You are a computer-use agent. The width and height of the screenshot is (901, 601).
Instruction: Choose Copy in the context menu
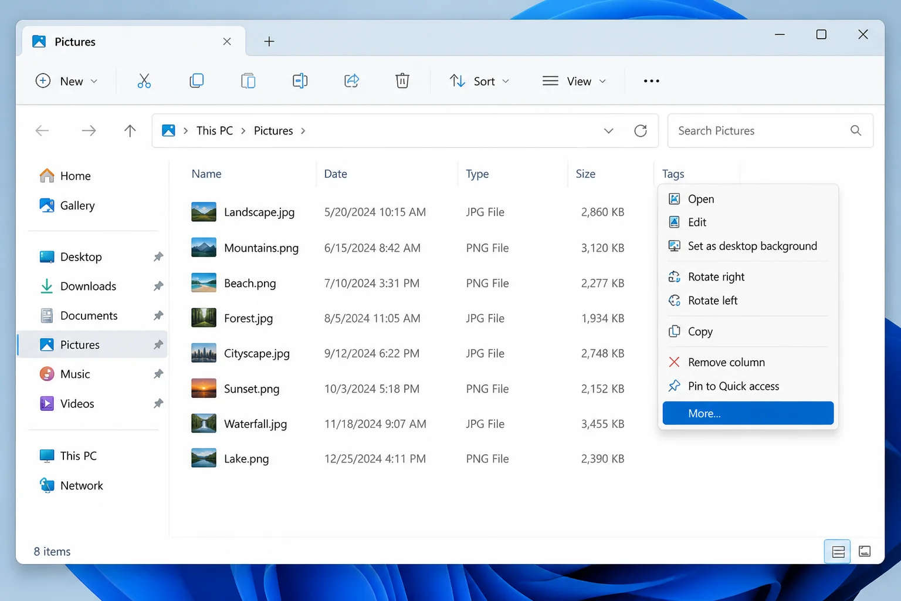tap(748, 332)
